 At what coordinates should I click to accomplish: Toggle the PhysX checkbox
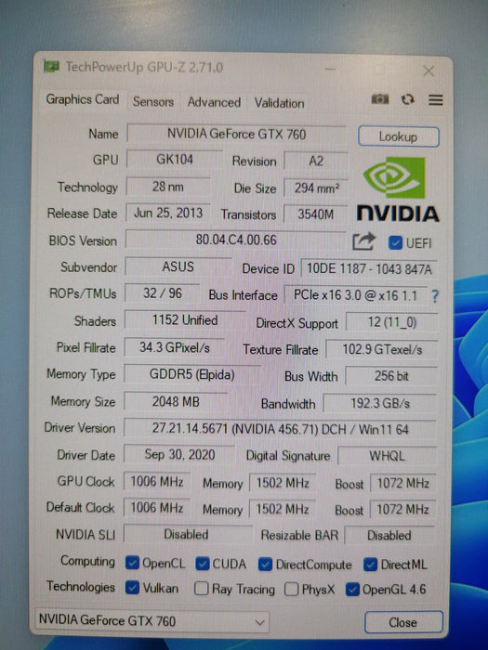(291, 589)
